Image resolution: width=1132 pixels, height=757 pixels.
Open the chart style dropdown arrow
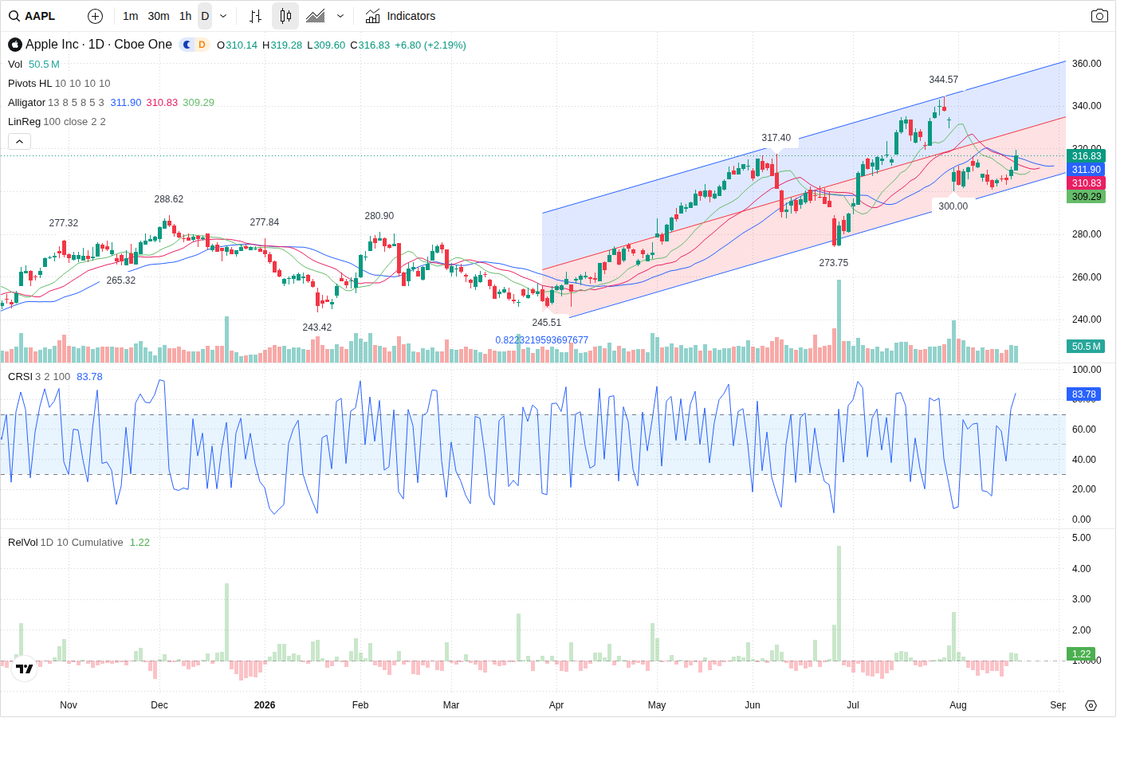(x=340, y=16)
